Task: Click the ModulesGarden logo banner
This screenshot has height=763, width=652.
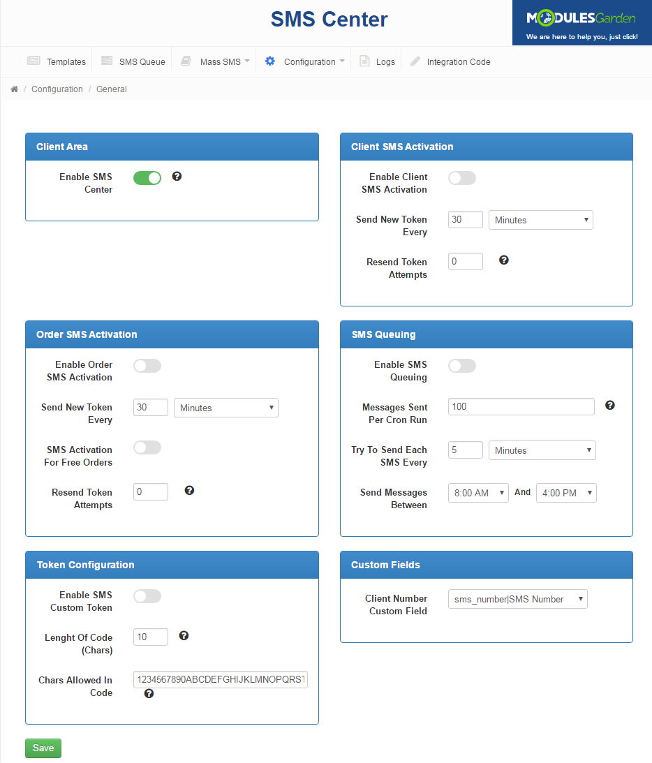Action: 582,23
